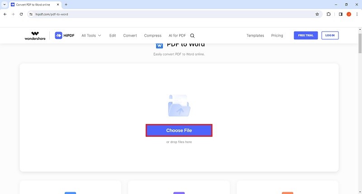Viewport: 362px width, 194px height.
Task: Click the blue Word document icon by title
Action: [159, 46]
